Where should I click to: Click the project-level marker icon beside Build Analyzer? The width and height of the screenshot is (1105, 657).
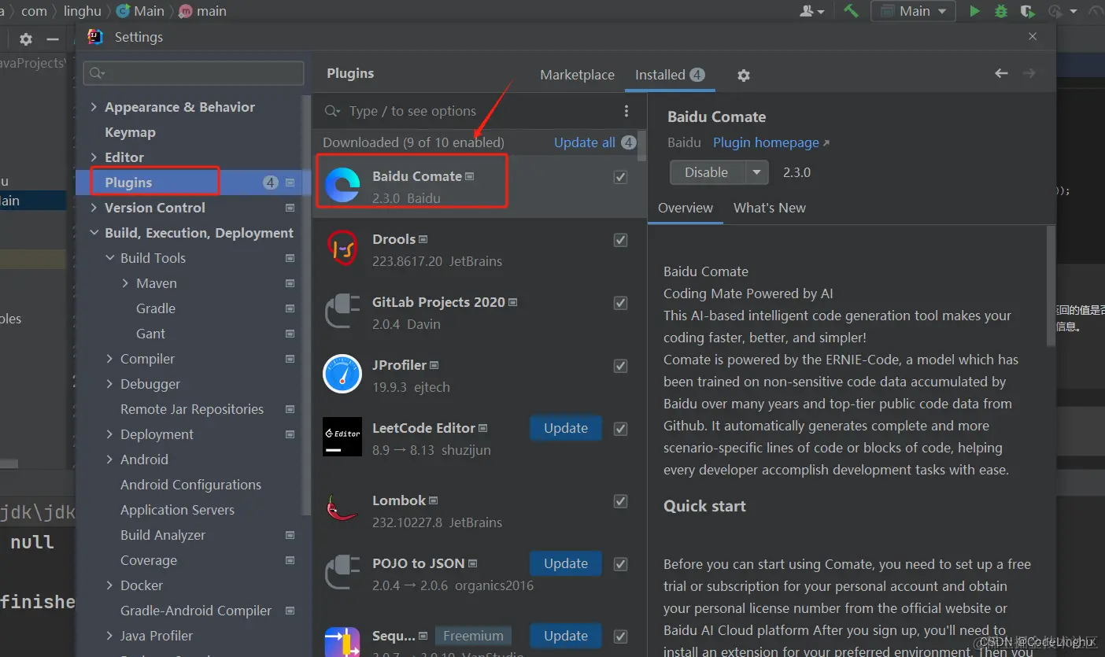(290, 535)
